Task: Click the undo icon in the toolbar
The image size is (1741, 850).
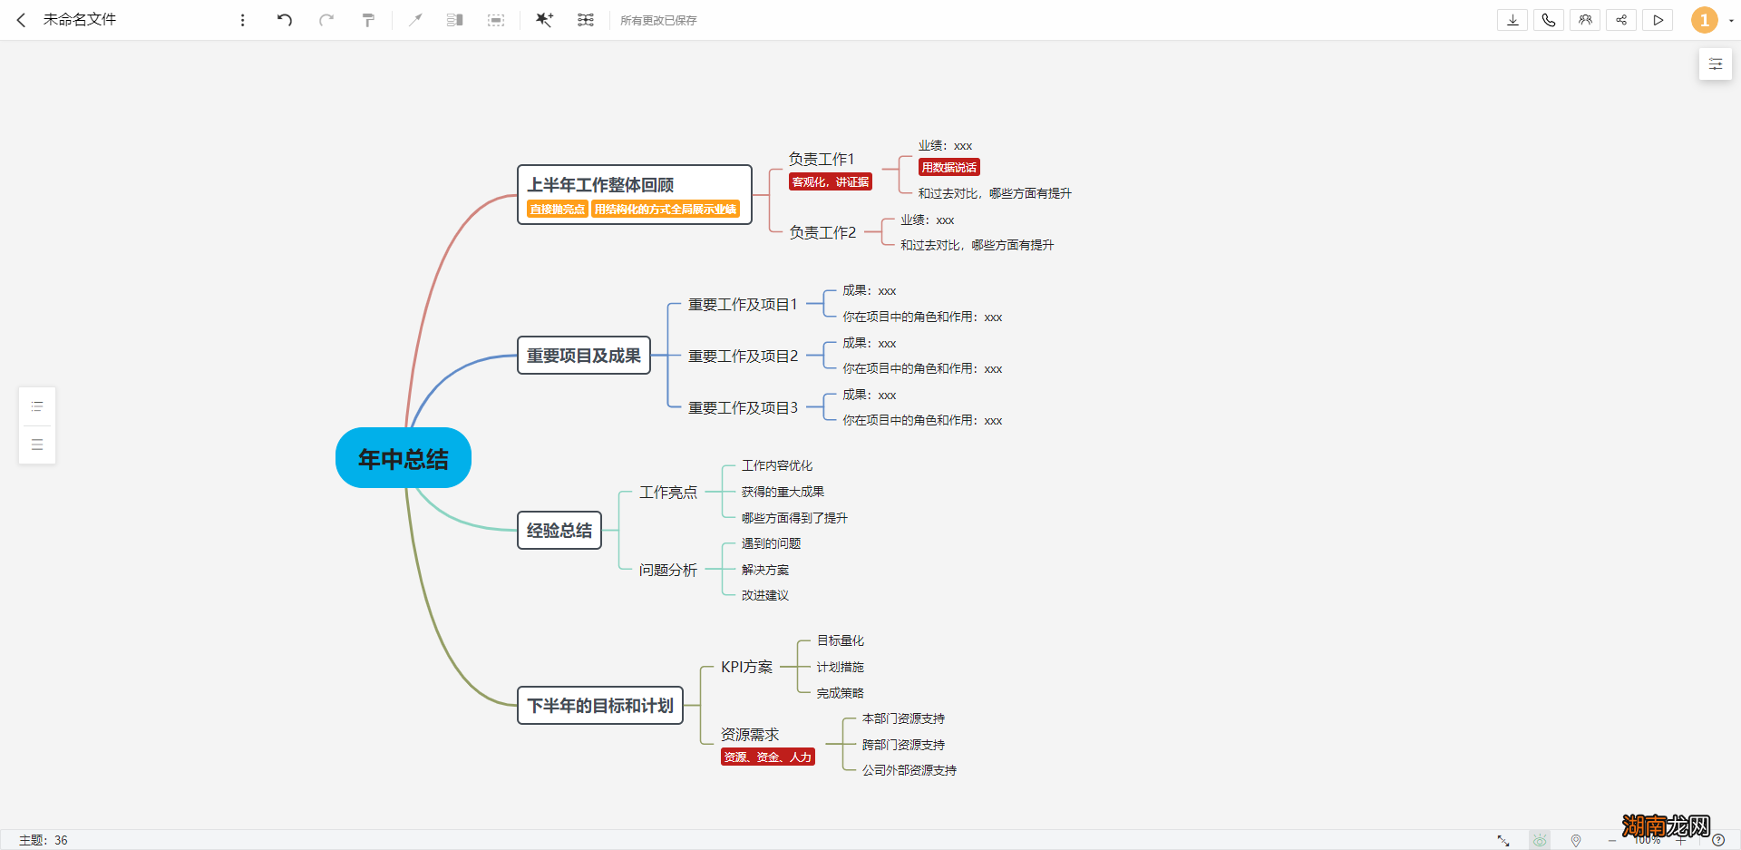Action: (285, 19)
